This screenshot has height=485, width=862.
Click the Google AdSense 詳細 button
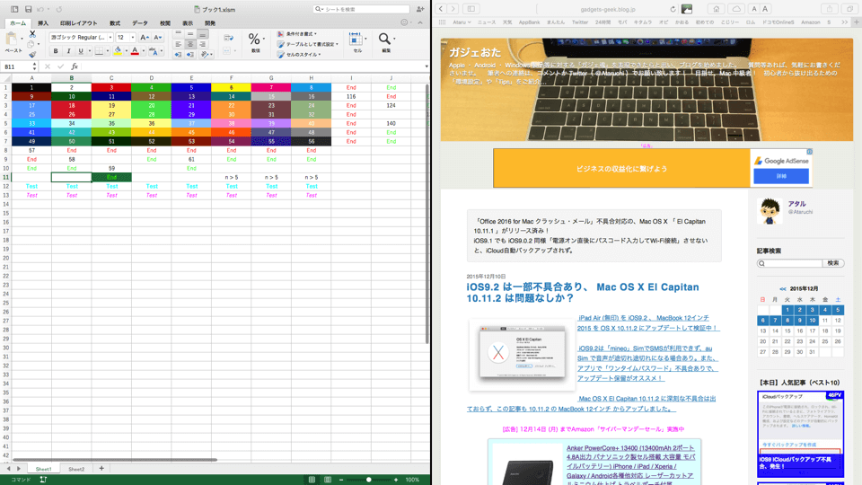pyautogui.click(x=781, y=176)
